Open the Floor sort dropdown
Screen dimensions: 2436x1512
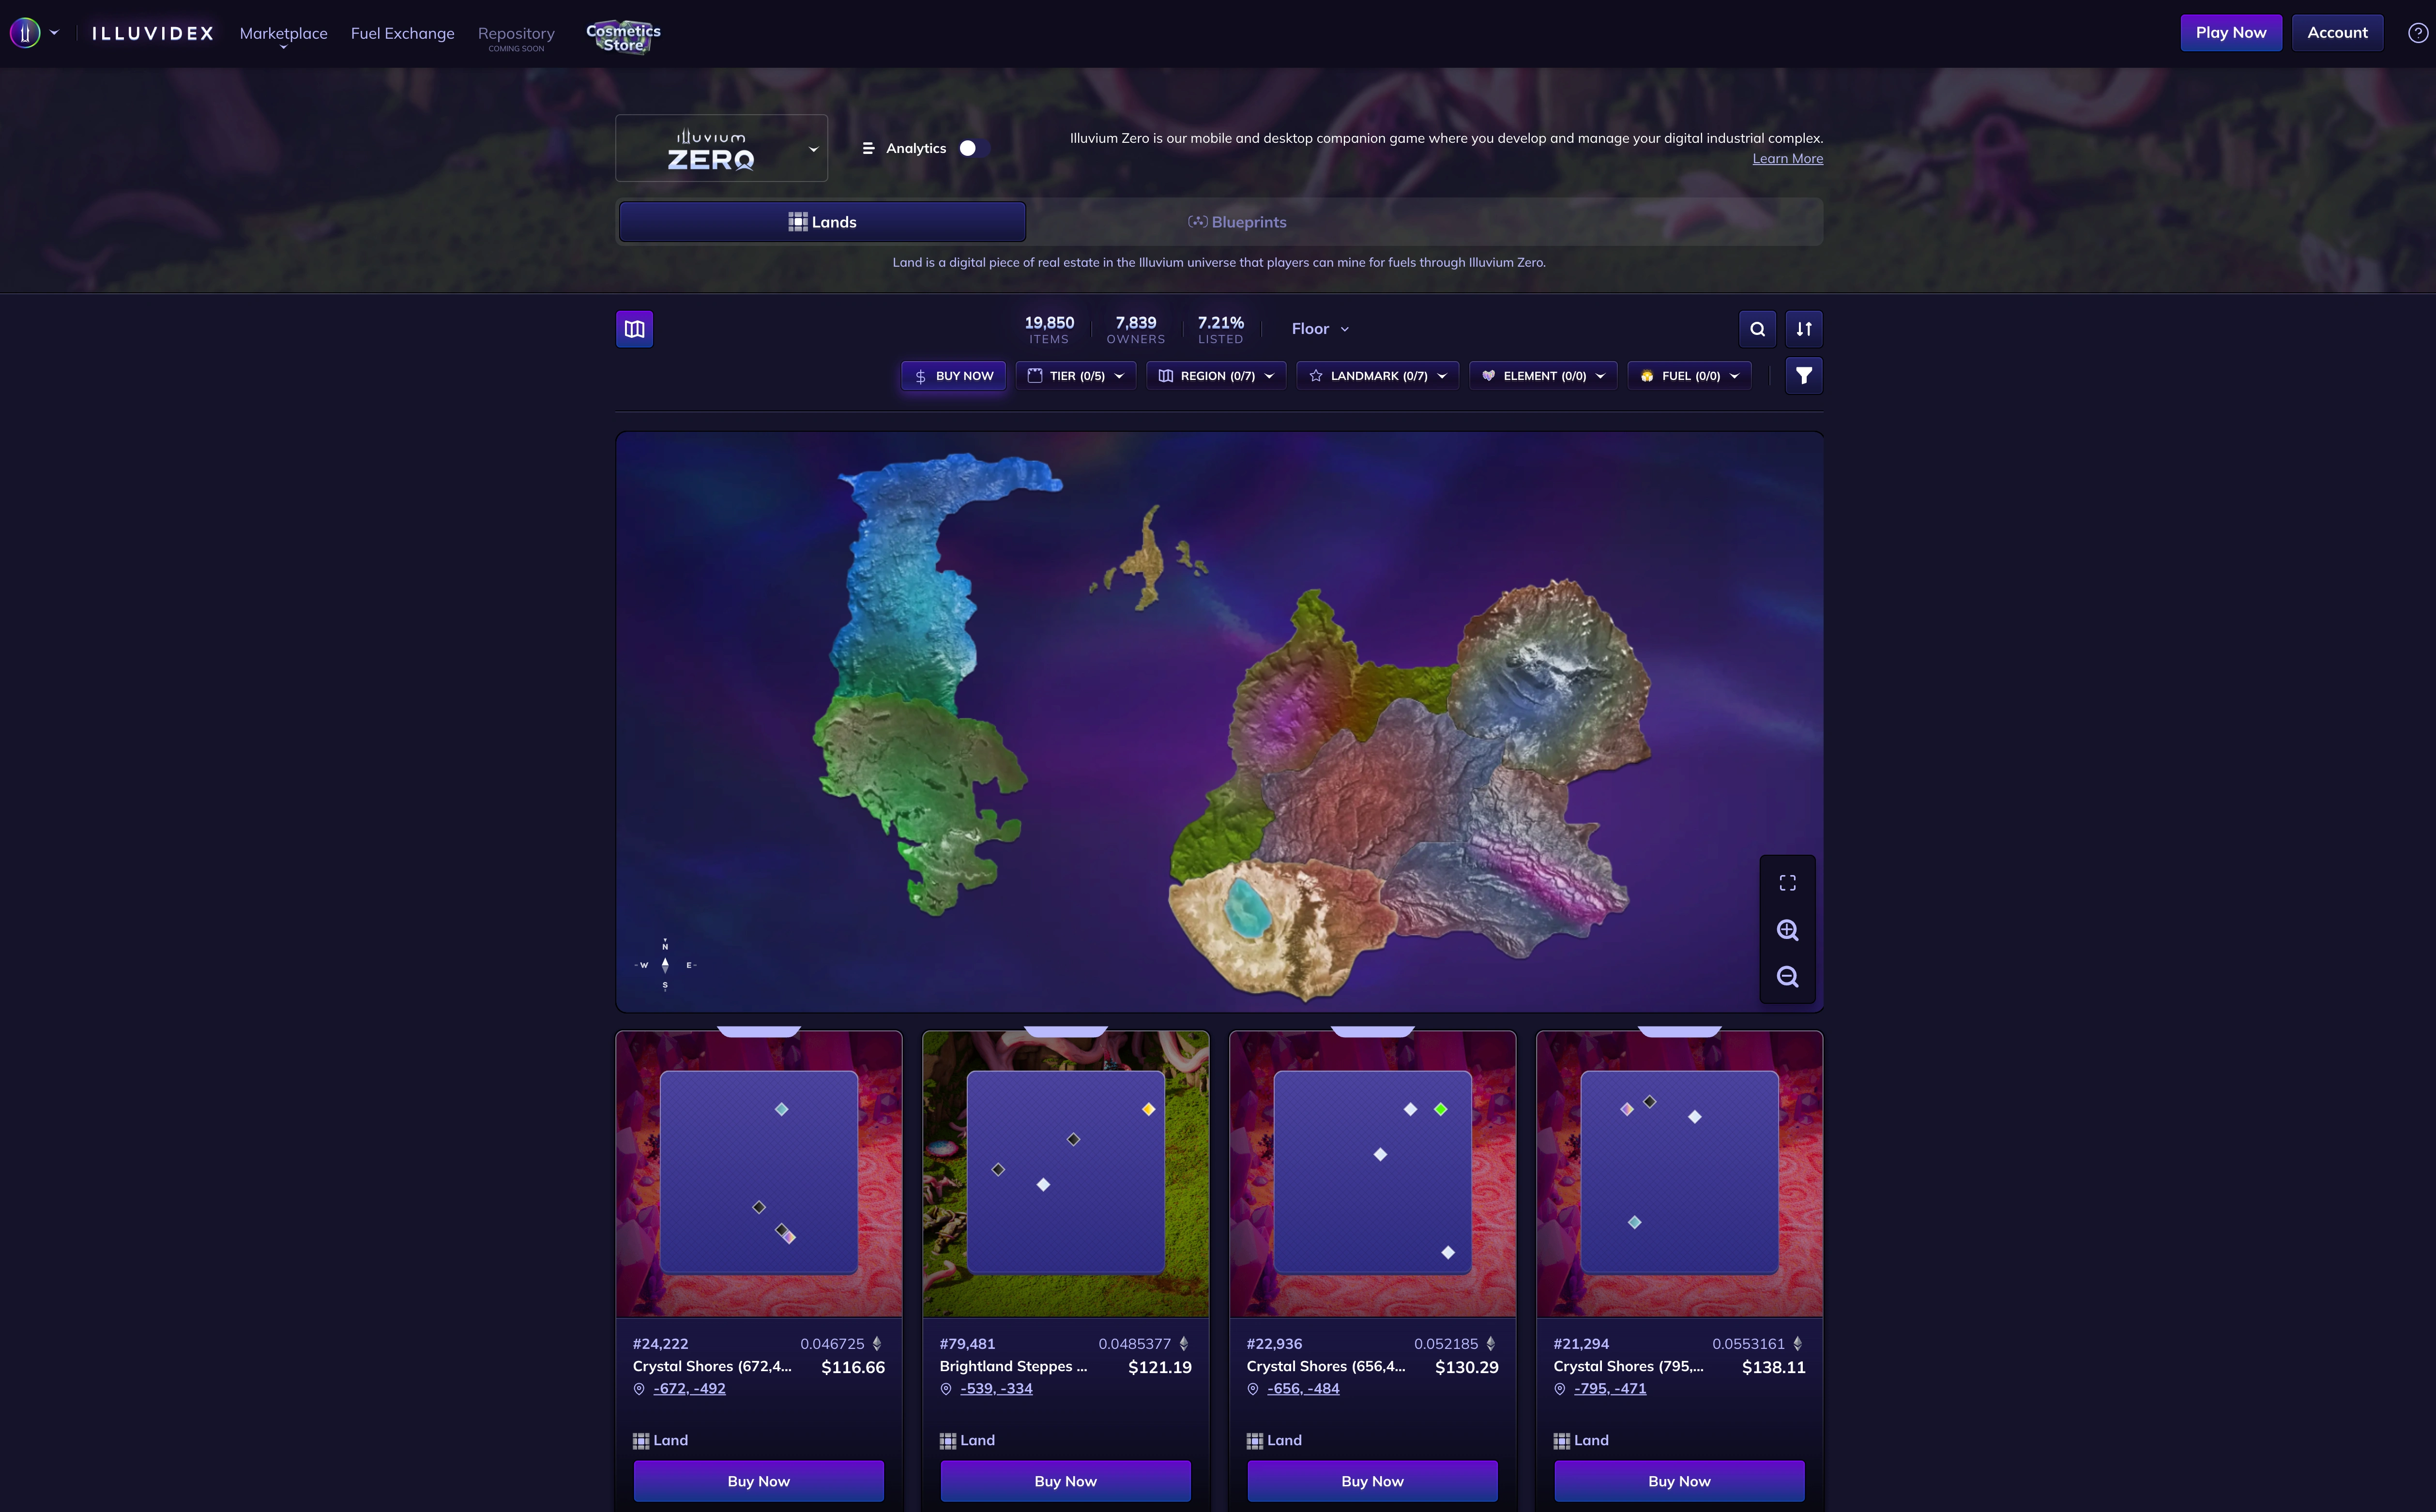tap(1319, 329)
